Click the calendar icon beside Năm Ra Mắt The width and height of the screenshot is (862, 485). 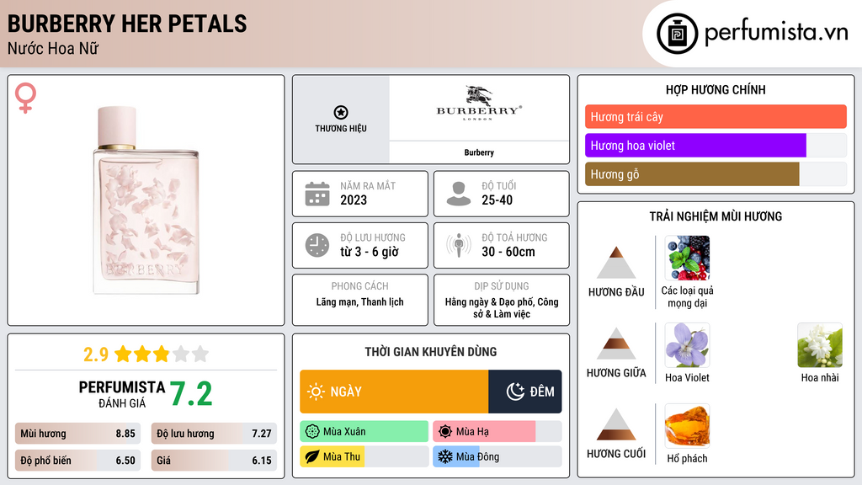click(317, 194)
